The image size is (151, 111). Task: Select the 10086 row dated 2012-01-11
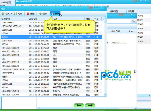[52, 33]
